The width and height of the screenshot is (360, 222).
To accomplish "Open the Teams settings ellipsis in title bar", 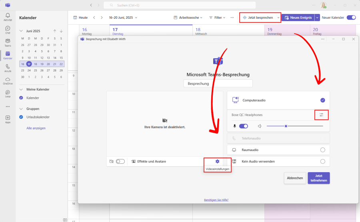I will pyautogui.click(x=314, y=5).
